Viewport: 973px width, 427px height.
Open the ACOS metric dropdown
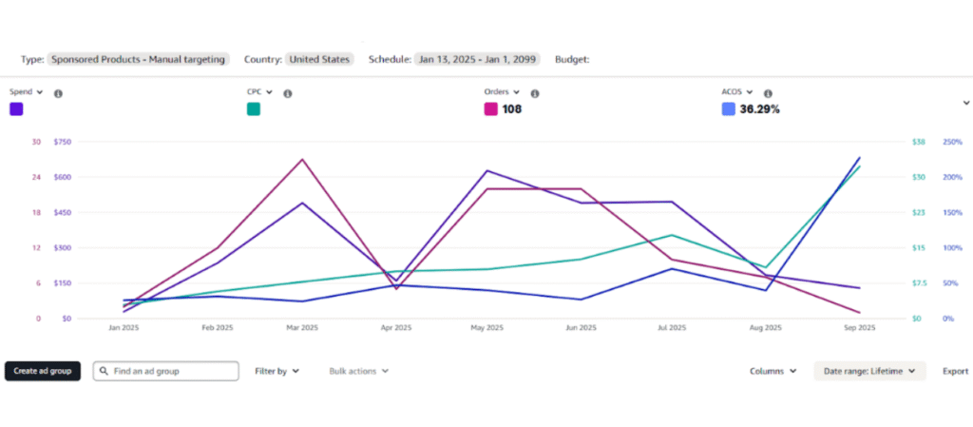738,92
